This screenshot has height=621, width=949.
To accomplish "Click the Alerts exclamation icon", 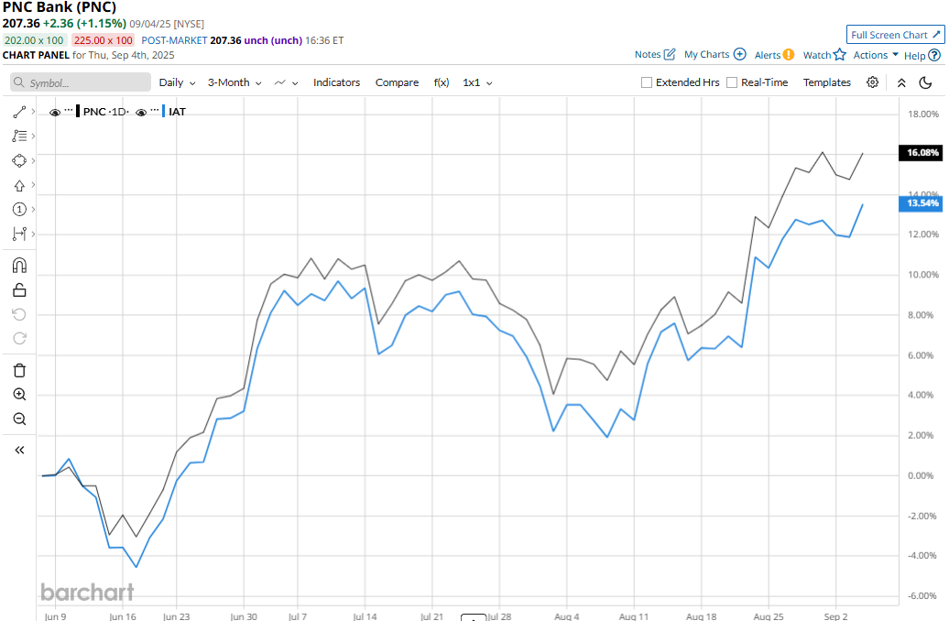I will [x=788, y=54].
